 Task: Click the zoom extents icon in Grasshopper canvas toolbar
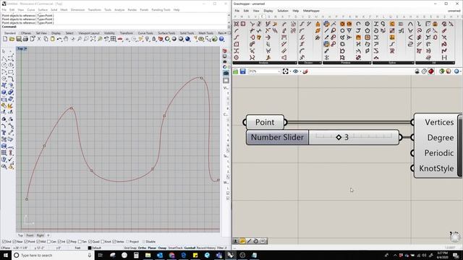tap(286, 71)
